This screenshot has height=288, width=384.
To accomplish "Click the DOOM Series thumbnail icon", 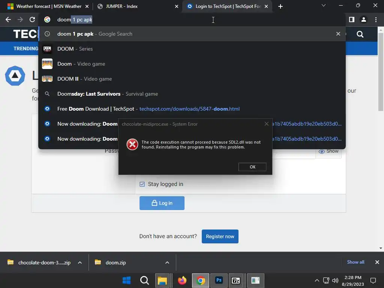I will [47, 49].
